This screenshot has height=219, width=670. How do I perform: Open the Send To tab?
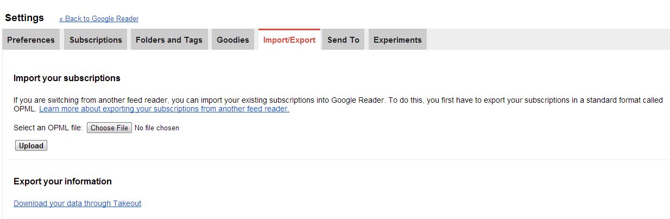click(343, 40)
